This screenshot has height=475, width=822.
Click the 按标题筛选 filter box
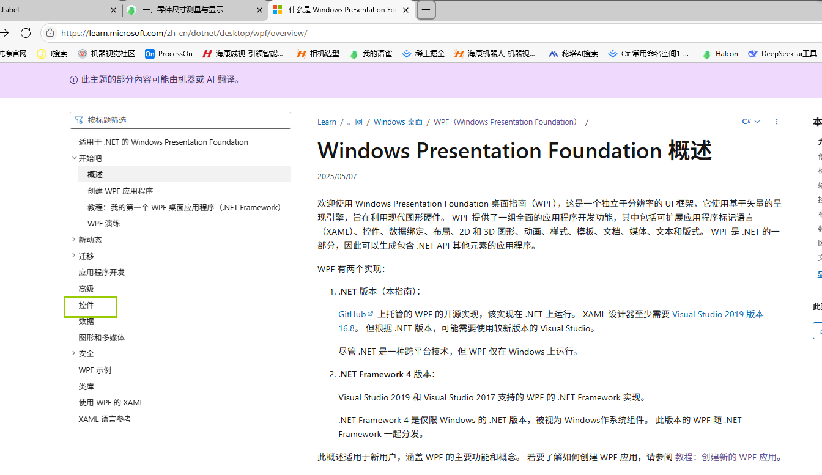pos(180,120)
